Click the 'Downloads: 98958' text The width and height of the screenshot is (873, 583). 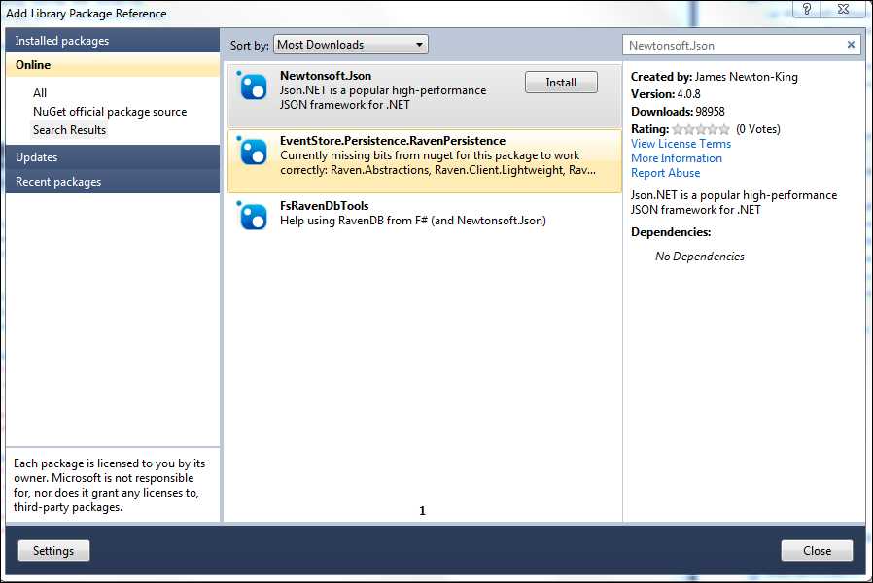[x=678, y=112]
